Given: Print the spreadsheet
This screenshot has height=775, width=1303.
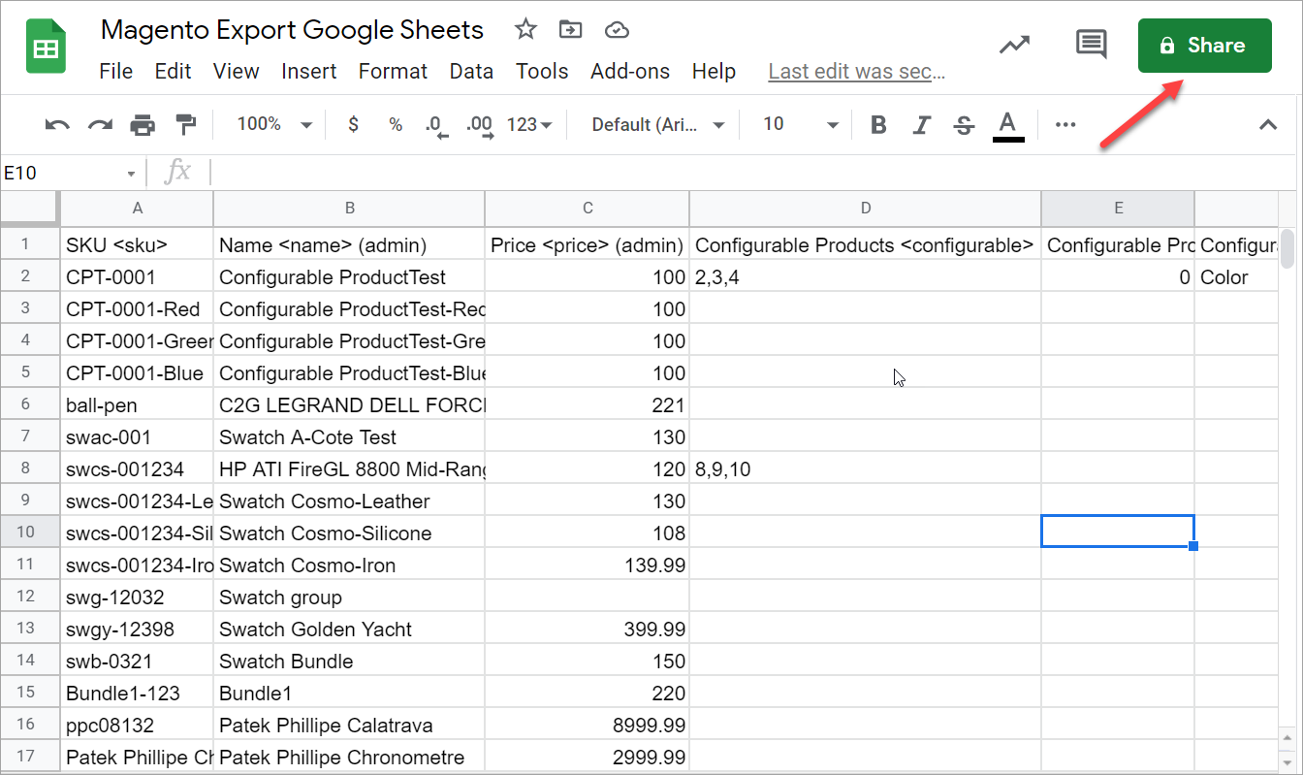Looking at the screenshot, I should (143, 124).
